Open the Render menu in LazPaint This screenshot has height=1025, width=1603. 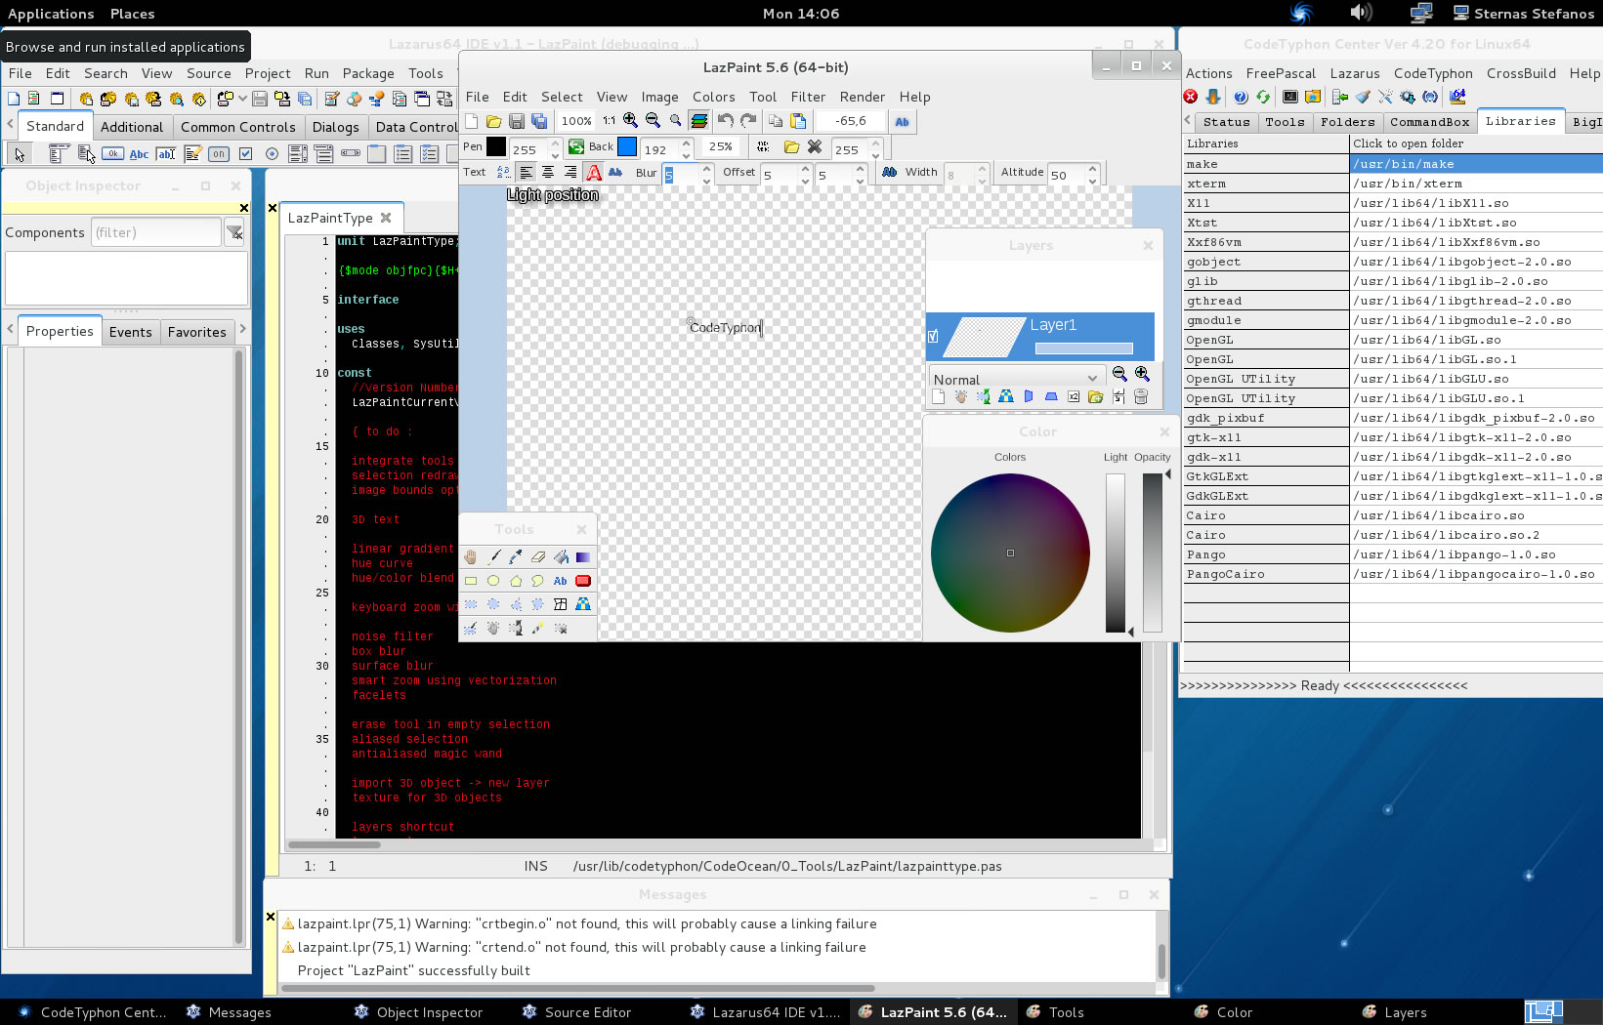coord(863,97)
